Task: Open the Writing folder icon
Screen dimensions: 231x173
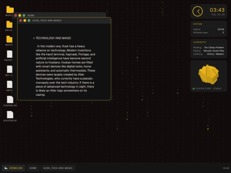Action: click(x=9, y=39)
